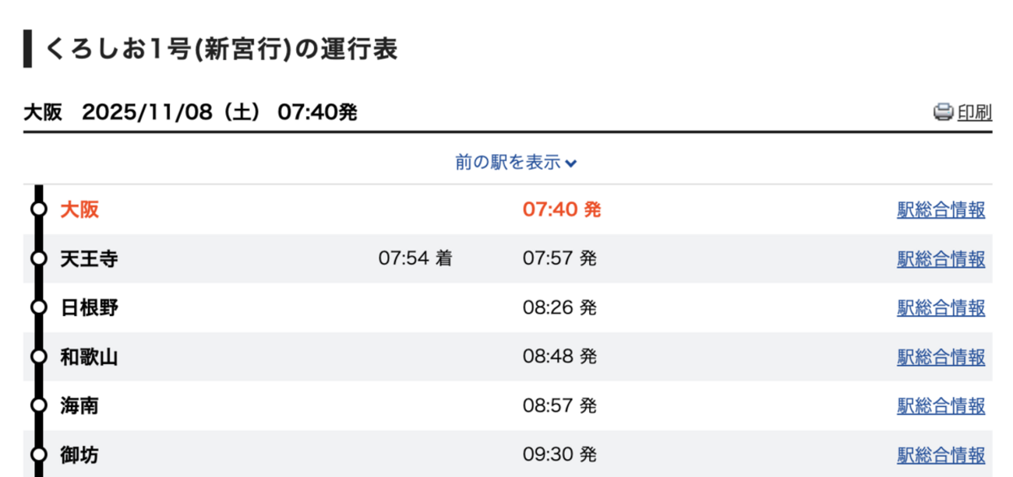Go to 駅総合情報 for 海南
1013x477 pixels.
[941, 406]
